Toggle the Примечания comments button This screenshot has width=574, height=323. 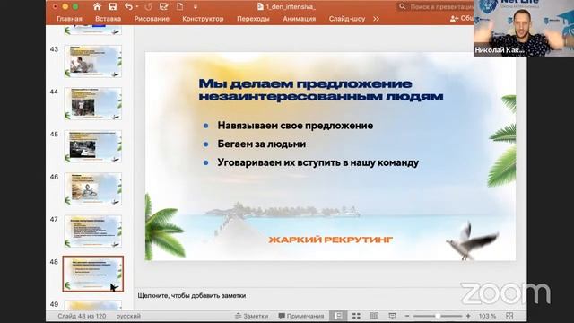click(x=301, y=316)
